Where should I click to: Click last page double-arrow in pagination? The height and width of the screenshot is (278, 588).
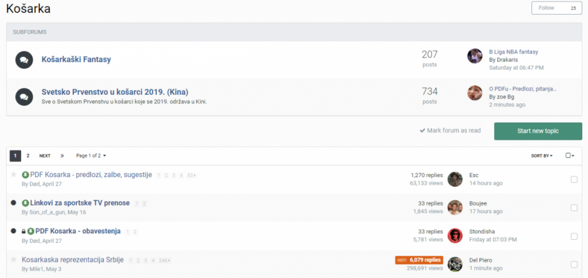click(x=62, y=156)
